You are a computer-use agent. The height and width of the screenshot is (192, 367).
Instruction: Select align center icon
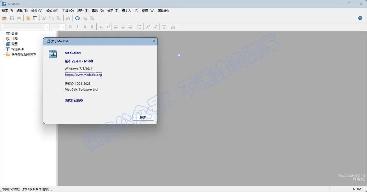point(123,27)
